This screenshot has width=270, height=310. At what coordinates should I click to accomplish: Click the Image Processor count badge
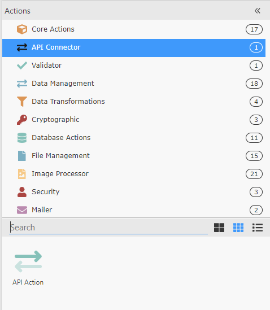pyautogui.click(x=254, y=174)
